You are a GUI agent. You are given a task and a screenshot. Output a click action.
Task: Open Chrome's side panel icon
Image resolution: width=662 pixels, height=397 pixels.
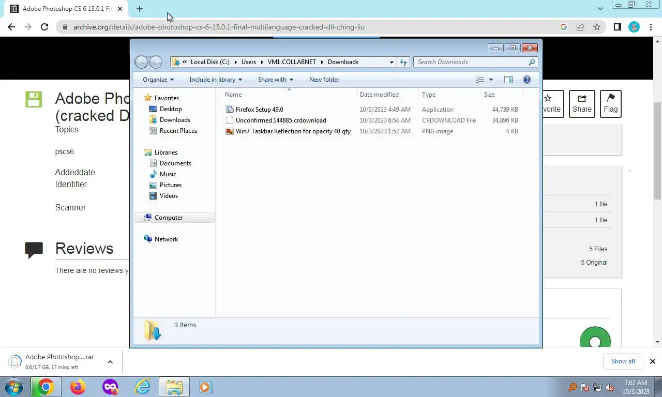[x=617, y=27]
